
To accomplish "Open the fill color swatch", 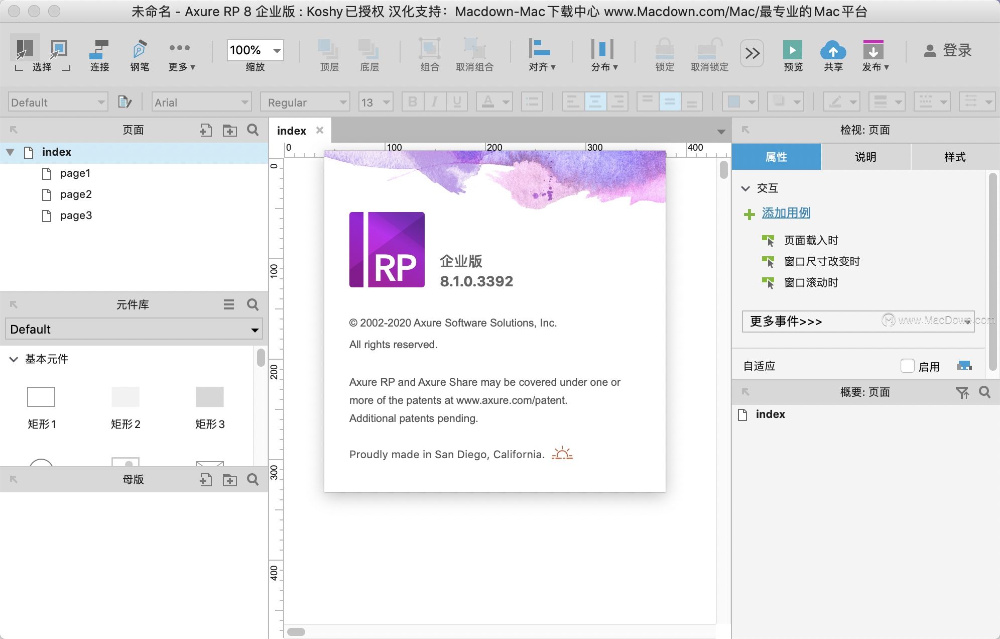I will (x=740, y=102).
